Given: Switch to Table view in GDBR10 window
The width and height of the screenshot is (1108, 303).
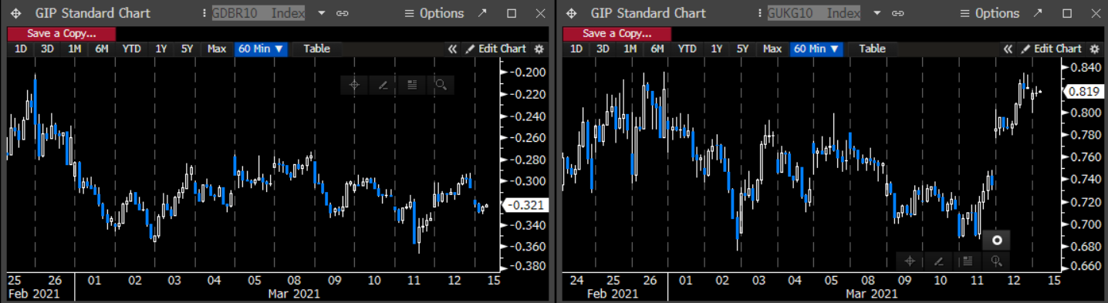Looking at the screenshot, I should pos(316,49).
